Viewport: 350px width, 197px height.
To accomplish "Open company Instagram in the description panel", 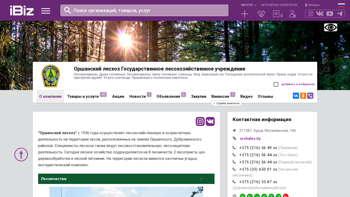I will pyautogui.click(x=200, y=121).
